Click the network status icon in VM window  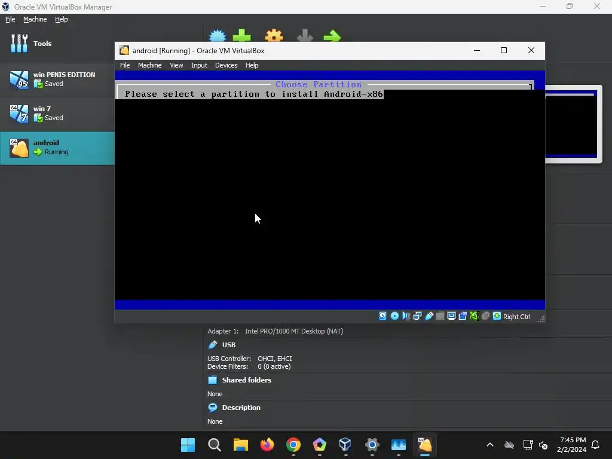[x=417, y=316]
